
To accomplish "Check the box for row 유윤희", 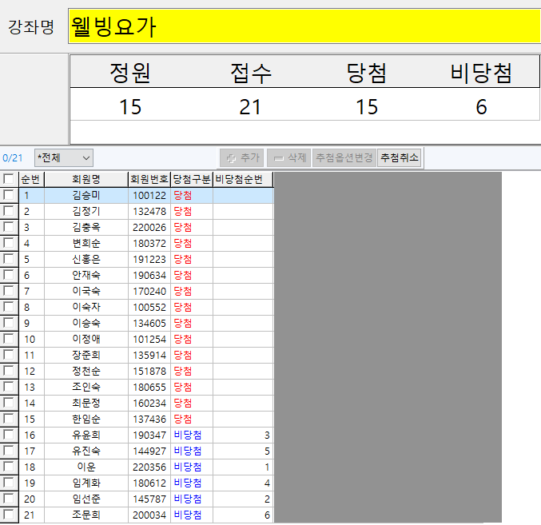I will [x=8, y=435].
